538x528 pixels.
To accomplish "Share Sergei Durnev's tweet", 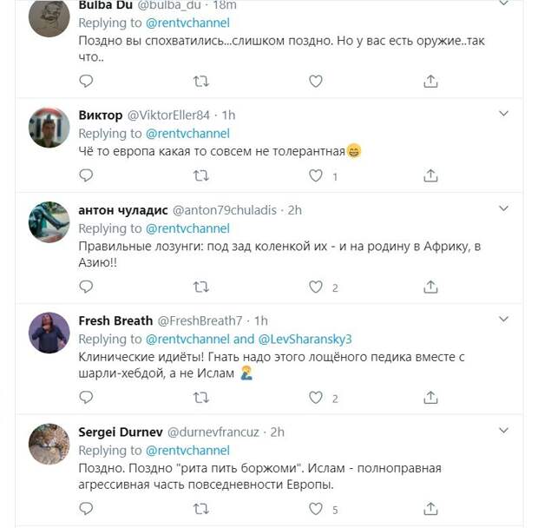I will coord(430,510).
